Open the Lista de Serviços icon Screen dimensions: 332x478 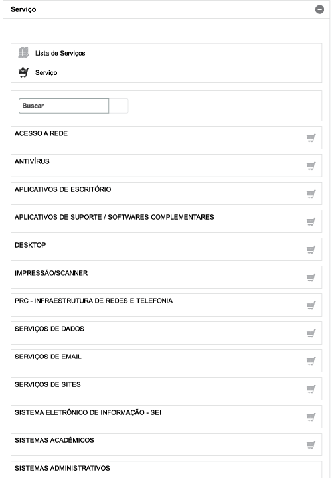click(x=23, y=52)
